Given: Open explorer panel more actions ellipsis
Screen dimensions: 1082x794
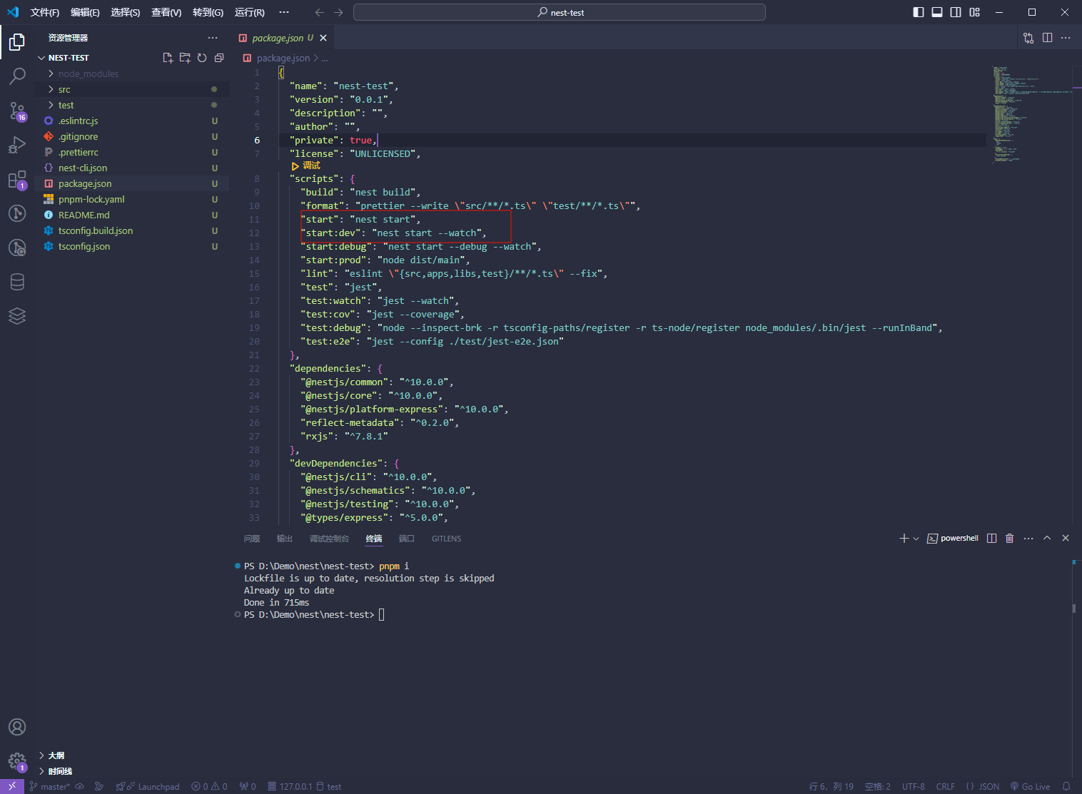Looking at the screenshot, I should coord(213,38).
